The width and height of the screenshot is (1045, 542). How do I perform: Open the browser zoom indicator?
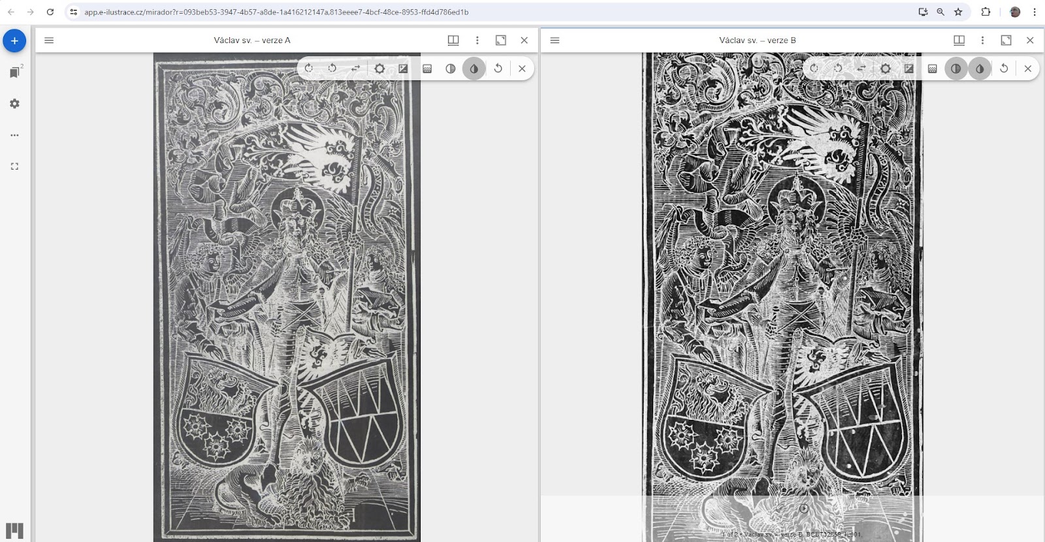(x=940, y=12)
